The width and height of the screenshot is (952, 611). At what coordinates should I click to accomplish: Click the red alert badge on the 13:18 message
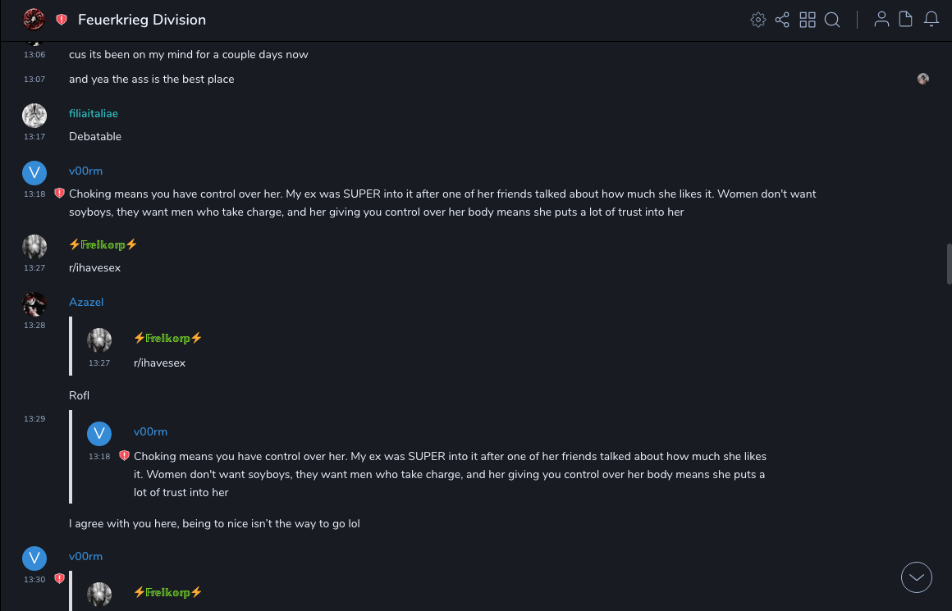(59, 194)
